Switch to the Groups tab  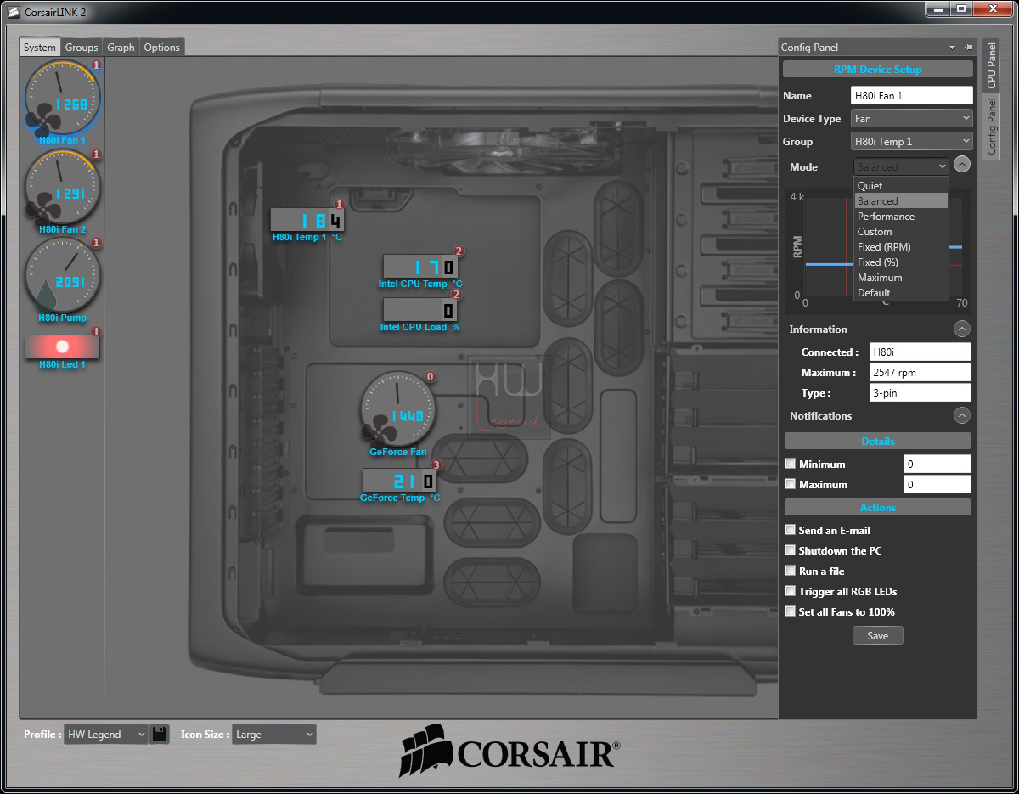(x=82, y=48)
